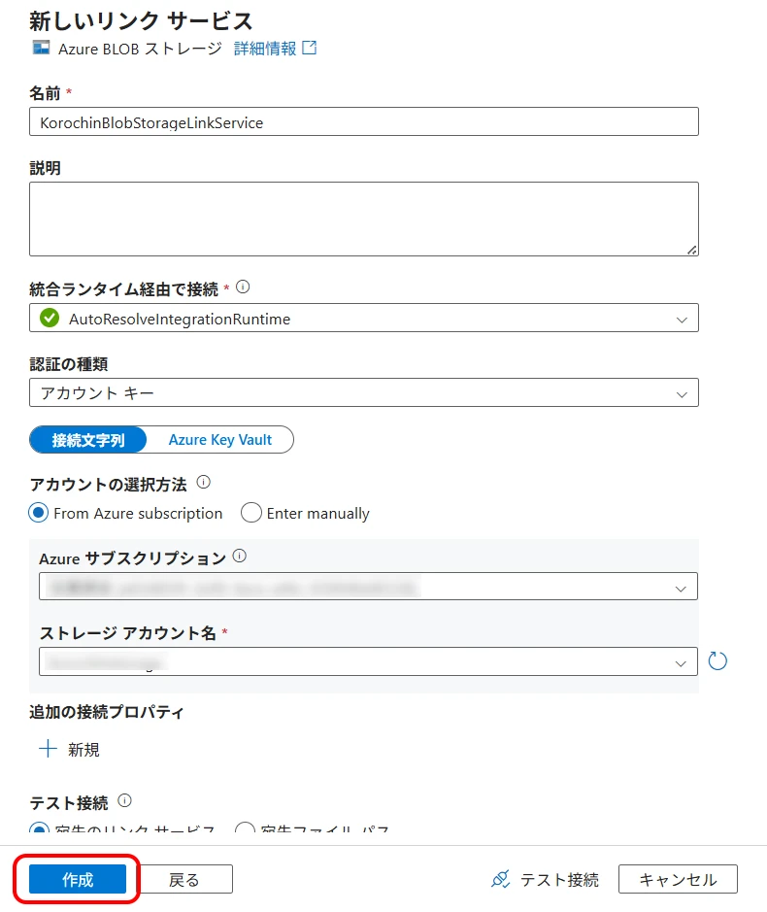Image resolution: width=767 pixels, height=912 pixels.
Task: Expand the AutoResolveIntegrationRuntime dropdown
Action: (x=364, y=318)
